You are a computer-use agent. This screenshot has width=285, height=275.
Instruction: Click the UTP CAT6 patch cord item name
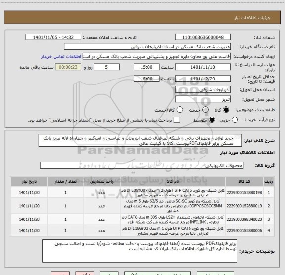point(173,231)
